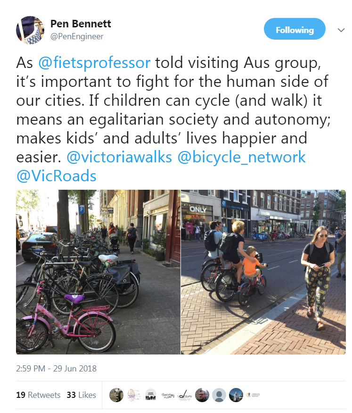The height and width of the screenshot is (413, 352).
Task: Open the @fietsprofessor mention link
Action: 94,63
